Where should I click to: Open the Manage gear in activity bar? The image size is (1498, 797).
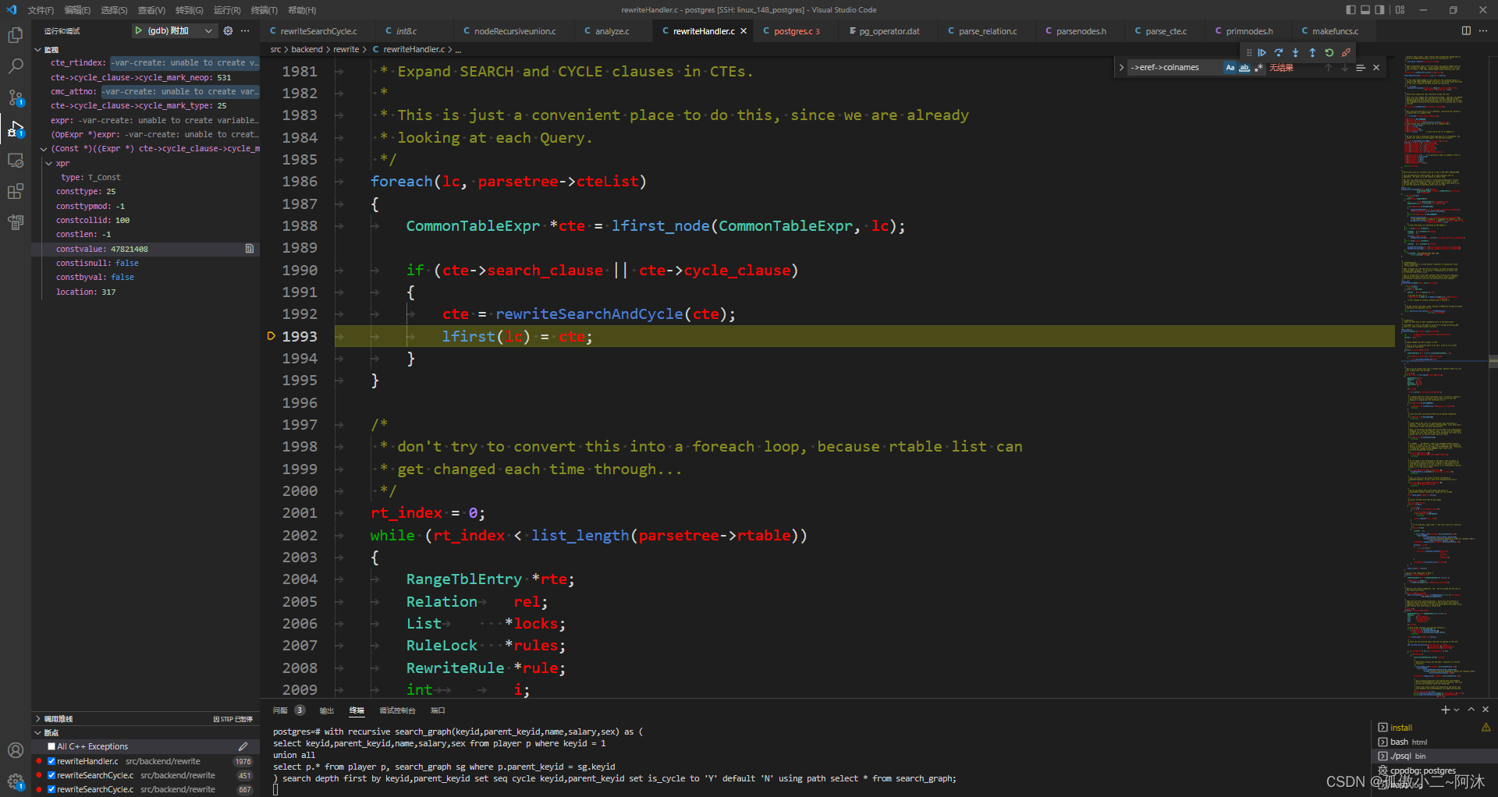[15, 781]
